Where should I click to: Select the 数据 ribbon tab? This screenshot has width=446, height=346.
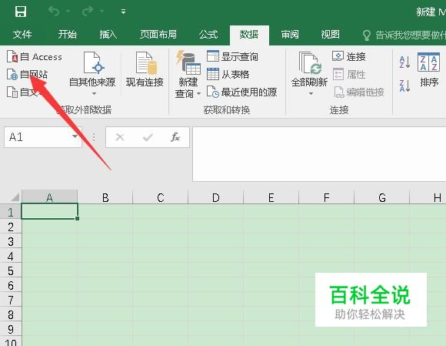click(249, 35)
